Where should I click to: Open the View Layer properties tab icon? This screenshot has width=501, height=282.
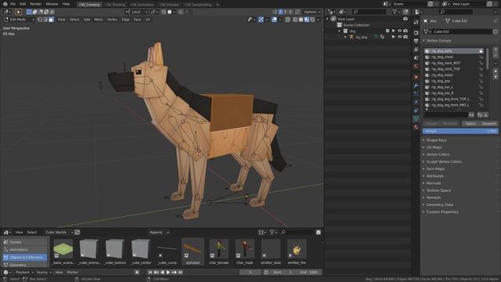[416, 49]
